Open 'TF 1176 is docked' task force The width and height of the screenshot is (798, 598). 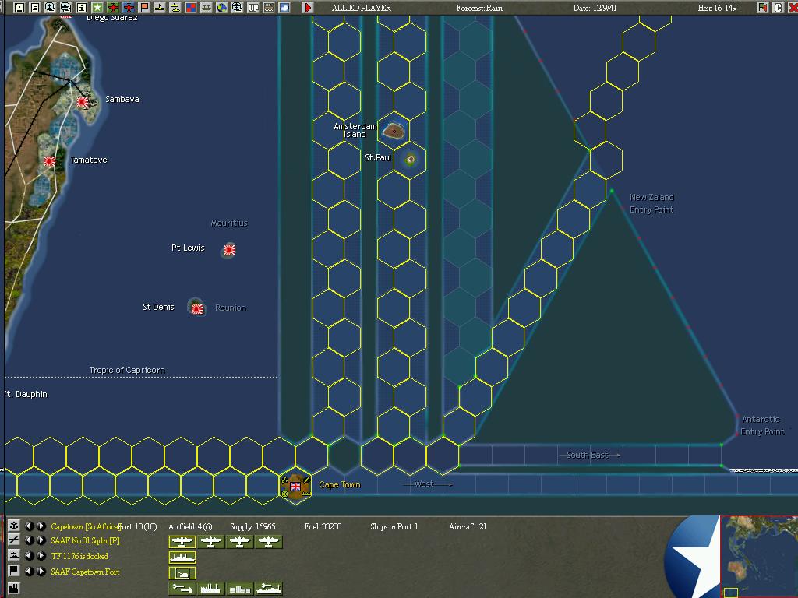point(79,556)
